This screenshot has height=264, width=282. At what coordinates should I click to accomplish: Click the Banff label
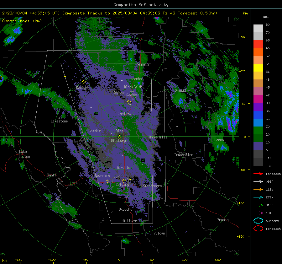52,175
